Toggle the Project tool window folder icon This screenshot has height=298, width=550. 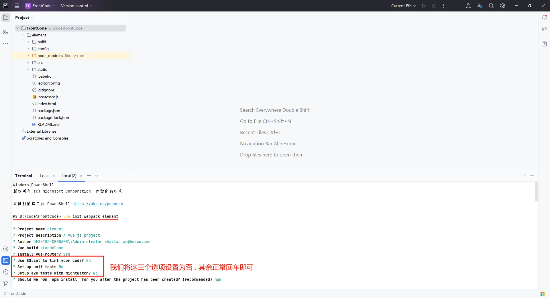pos(6,17)
